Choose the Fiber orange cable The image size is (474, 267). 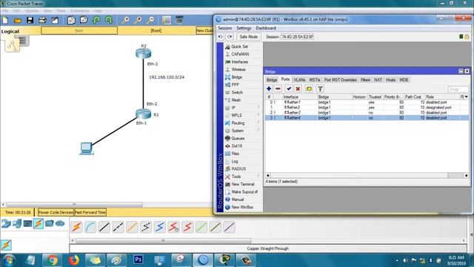(x=132, y=227)
